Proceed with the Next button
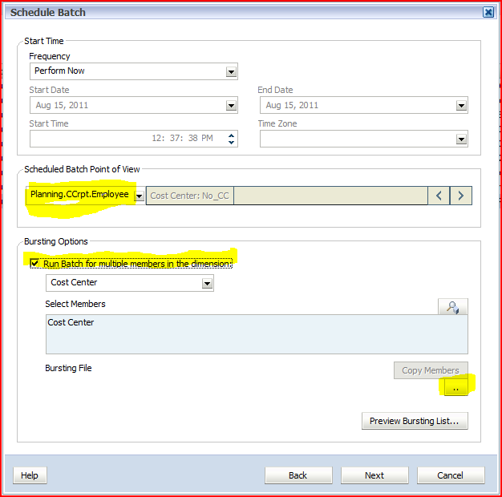This screenshot has height=497, width=502. pyautogui.click(x=374, y=475)
